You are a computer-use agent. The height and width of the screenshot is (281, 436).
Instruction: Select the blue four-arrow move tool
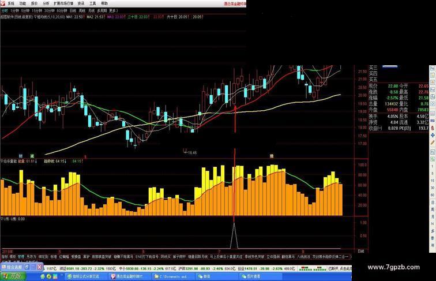433,135
